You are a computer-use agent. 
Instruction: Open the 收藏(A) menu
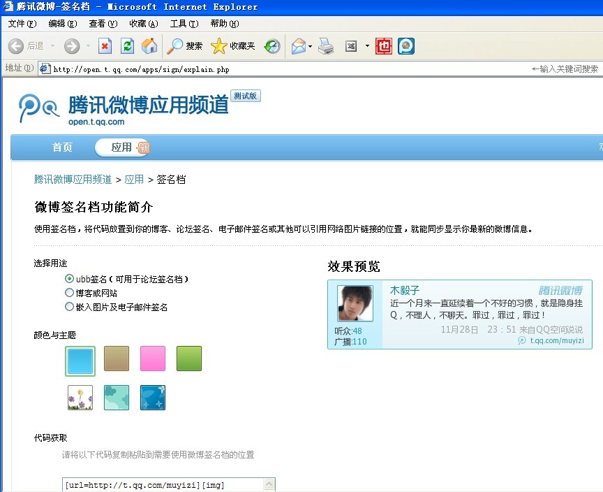144,24
